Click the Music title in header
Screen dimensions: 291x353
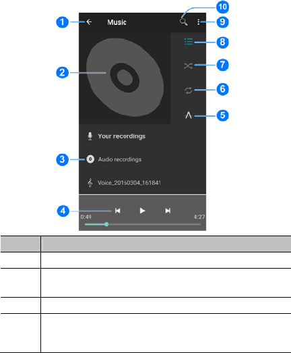click(117, 22)
